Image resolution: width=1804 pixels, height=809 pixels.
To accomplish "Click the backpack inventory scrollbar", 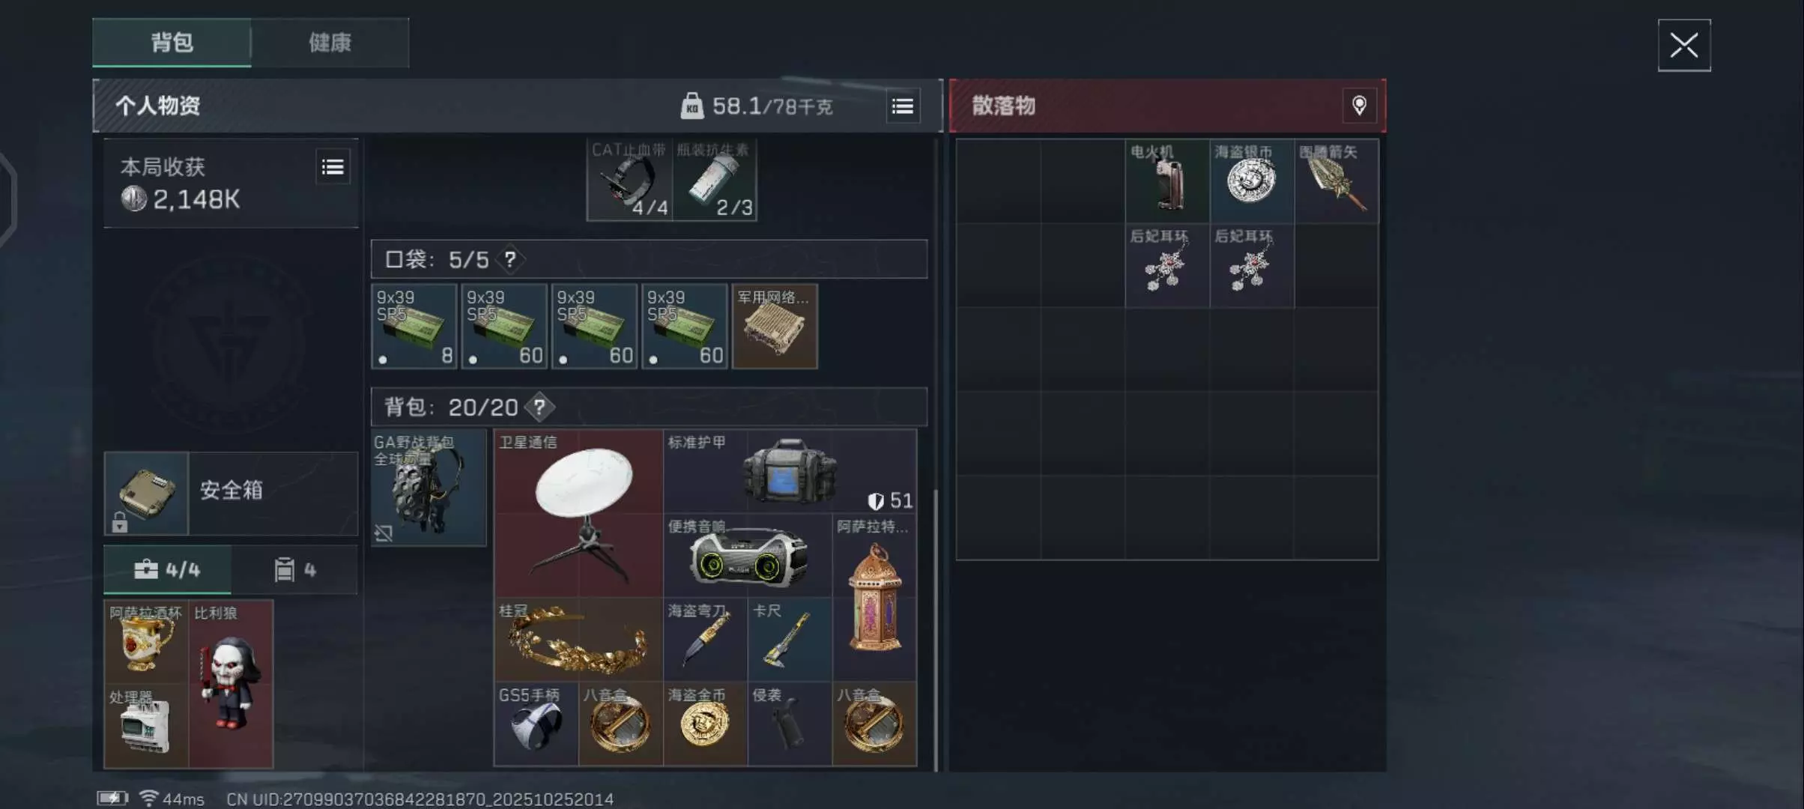I will 935,629.
